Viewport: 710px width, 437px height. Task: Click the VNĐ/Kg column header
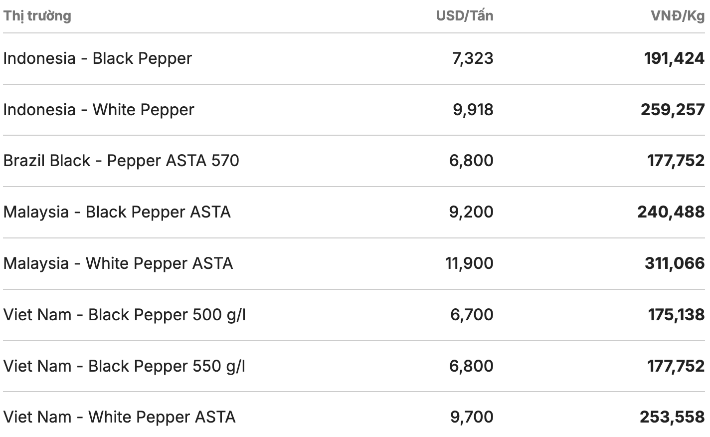pos(678,15)
